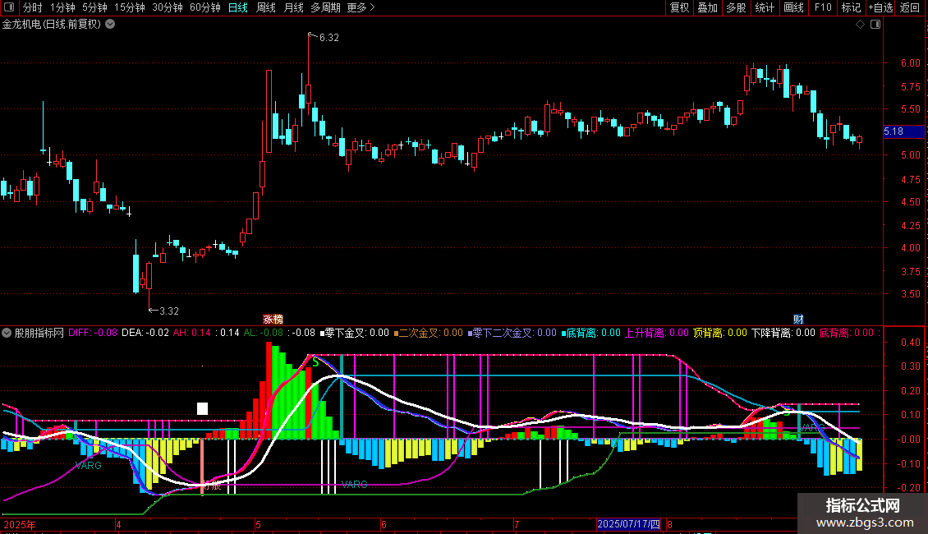The height and width of the screenshot is (534, 928).
Task: Switch to 周线 weekly chart
Action: pos(266,7)
